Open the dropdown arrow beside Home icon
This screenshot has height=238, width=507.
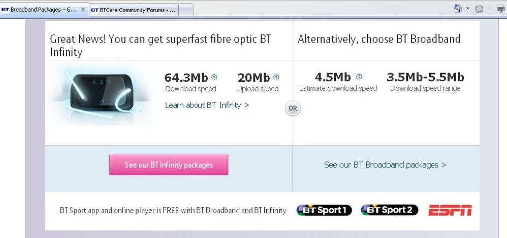467,9
